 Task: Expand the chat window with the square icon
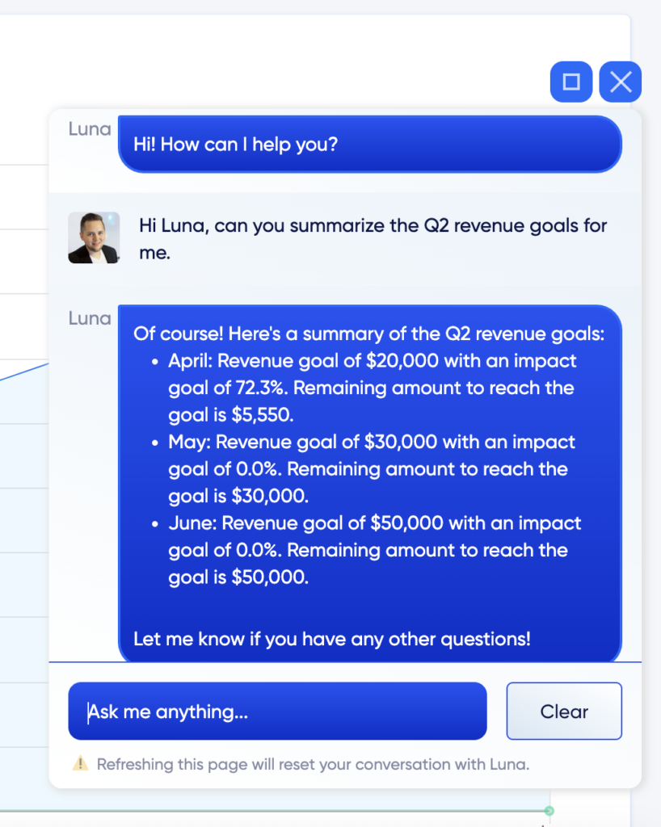coord(570,82)
